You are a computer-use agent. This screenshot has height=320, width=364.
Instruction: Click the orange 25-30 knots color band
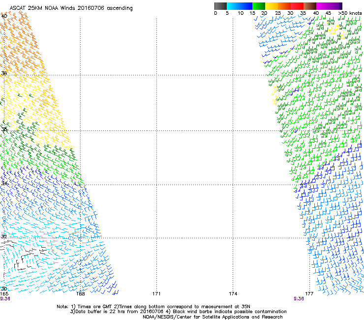tap(284, 6)
